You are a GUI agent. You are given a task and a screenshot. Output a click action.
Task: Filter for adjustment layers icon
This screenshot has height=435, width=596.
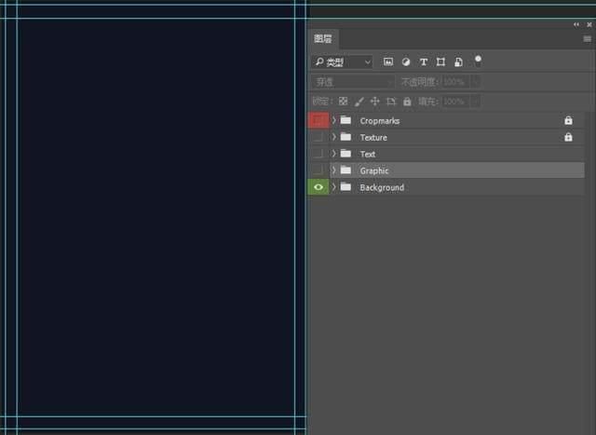click(406, 62)
